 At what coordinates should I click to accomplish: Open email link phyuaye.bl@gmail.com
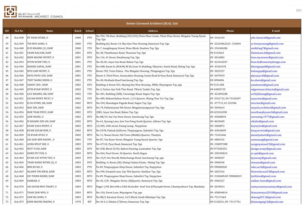pos(265,76)
